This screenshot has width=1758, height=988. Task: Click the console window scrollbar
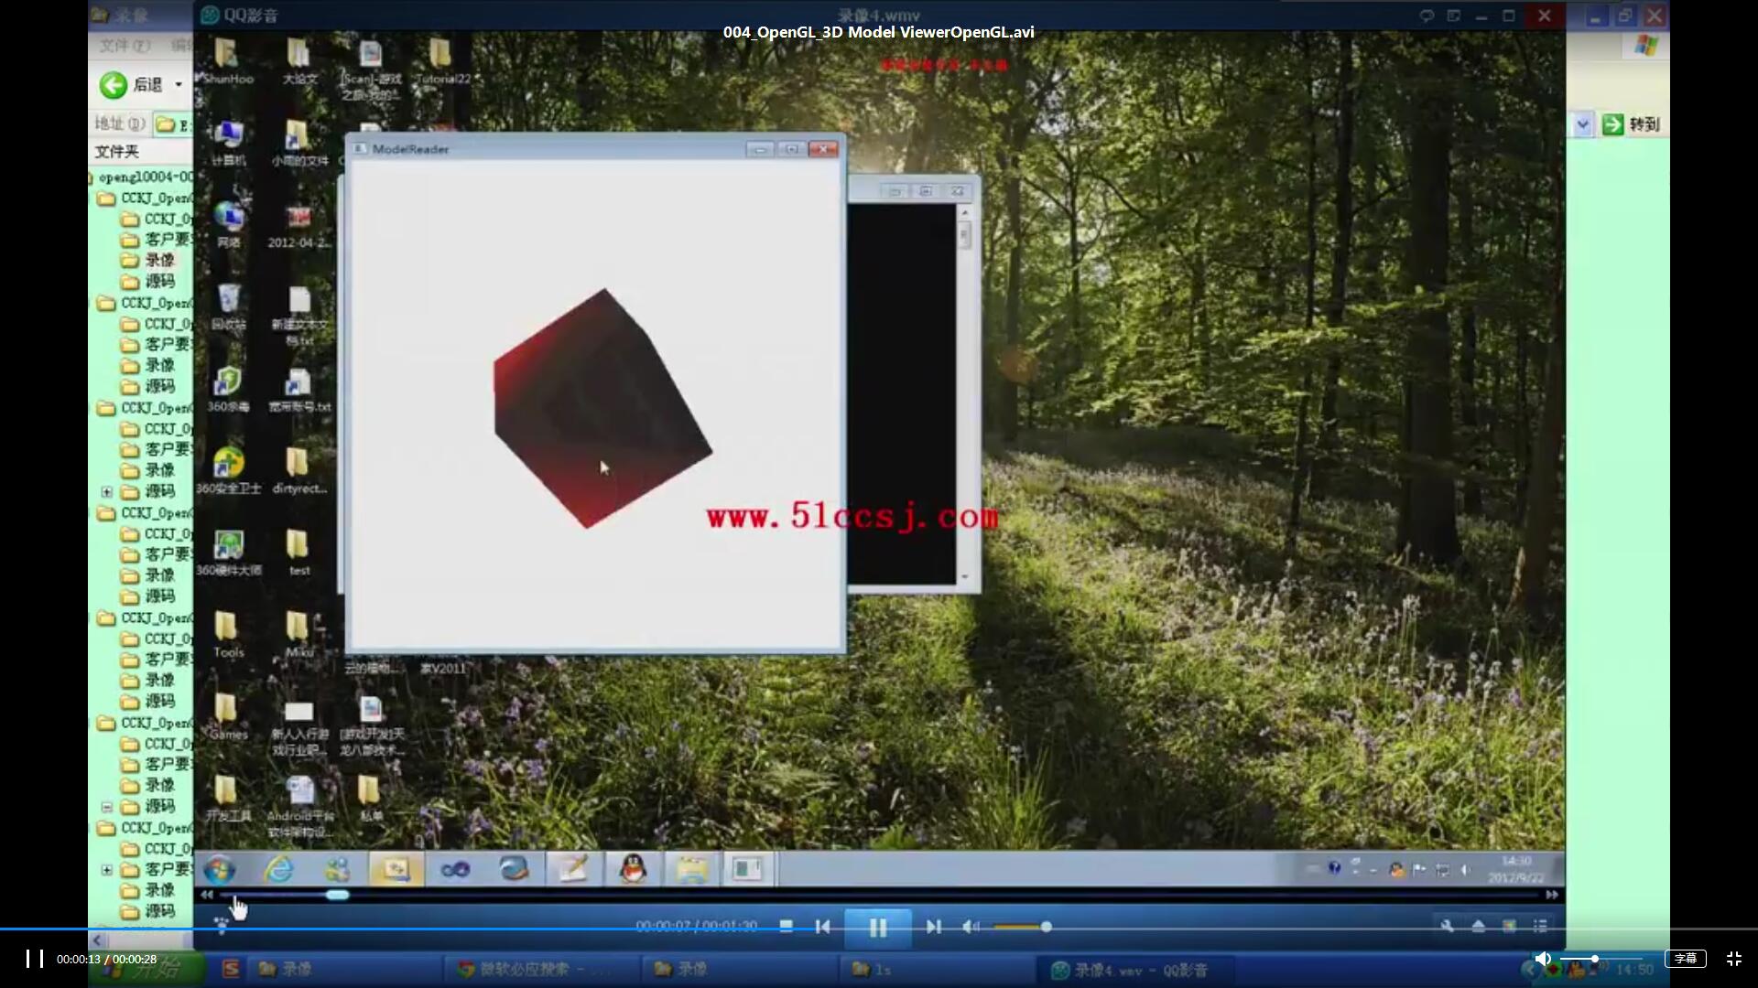coord(964,393)
